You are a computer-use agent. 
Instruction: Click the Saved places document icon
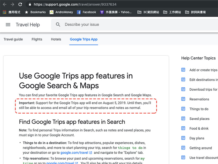pos(183,118)
